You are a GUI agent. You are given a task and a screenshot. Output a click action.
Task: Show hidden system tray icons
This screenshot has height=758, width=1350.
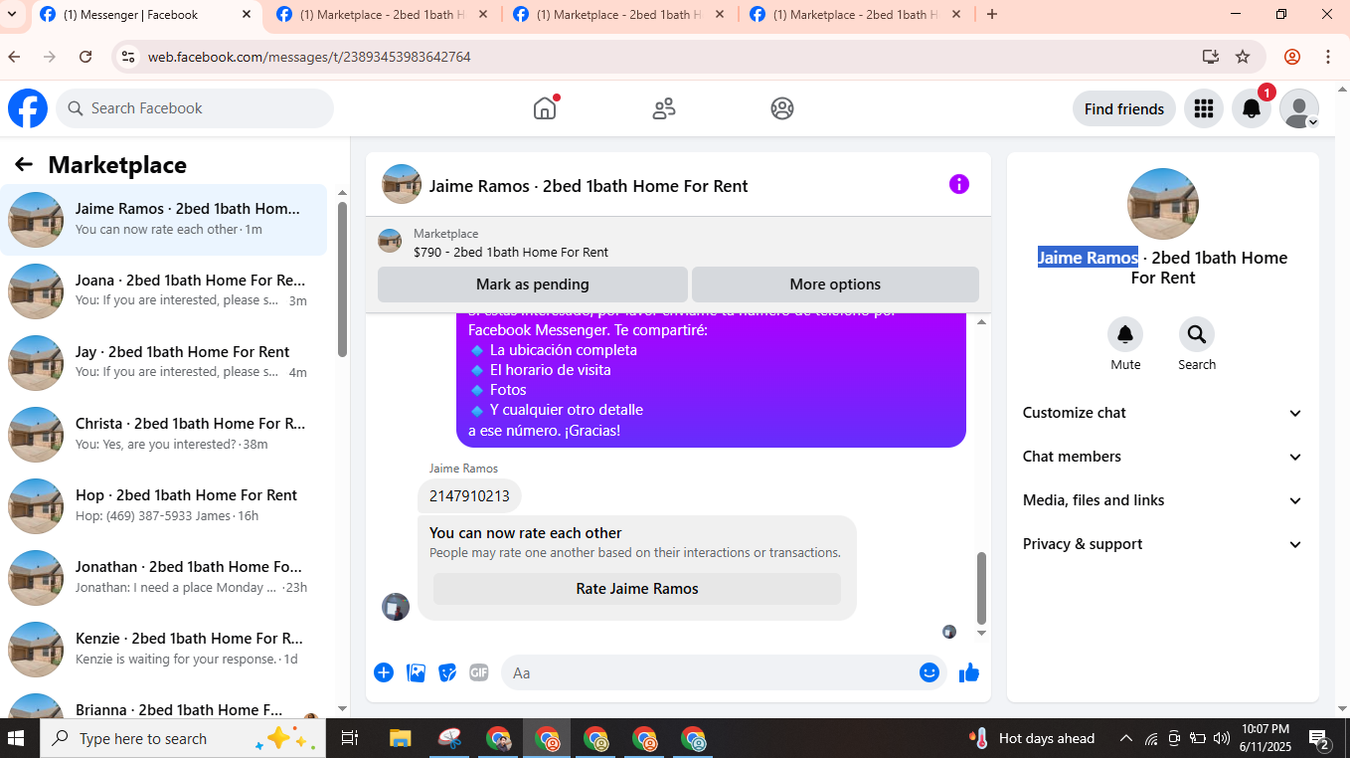1126,738
